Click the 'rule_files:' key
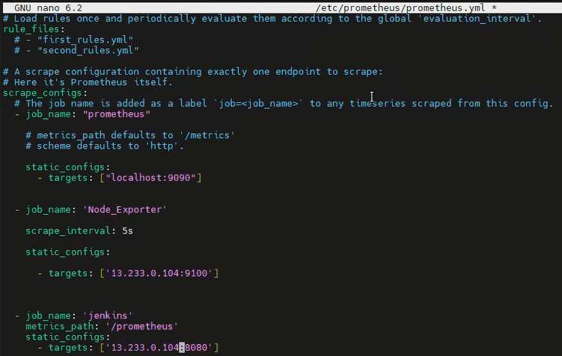The image size is (562, 356). tap(34, 29)
